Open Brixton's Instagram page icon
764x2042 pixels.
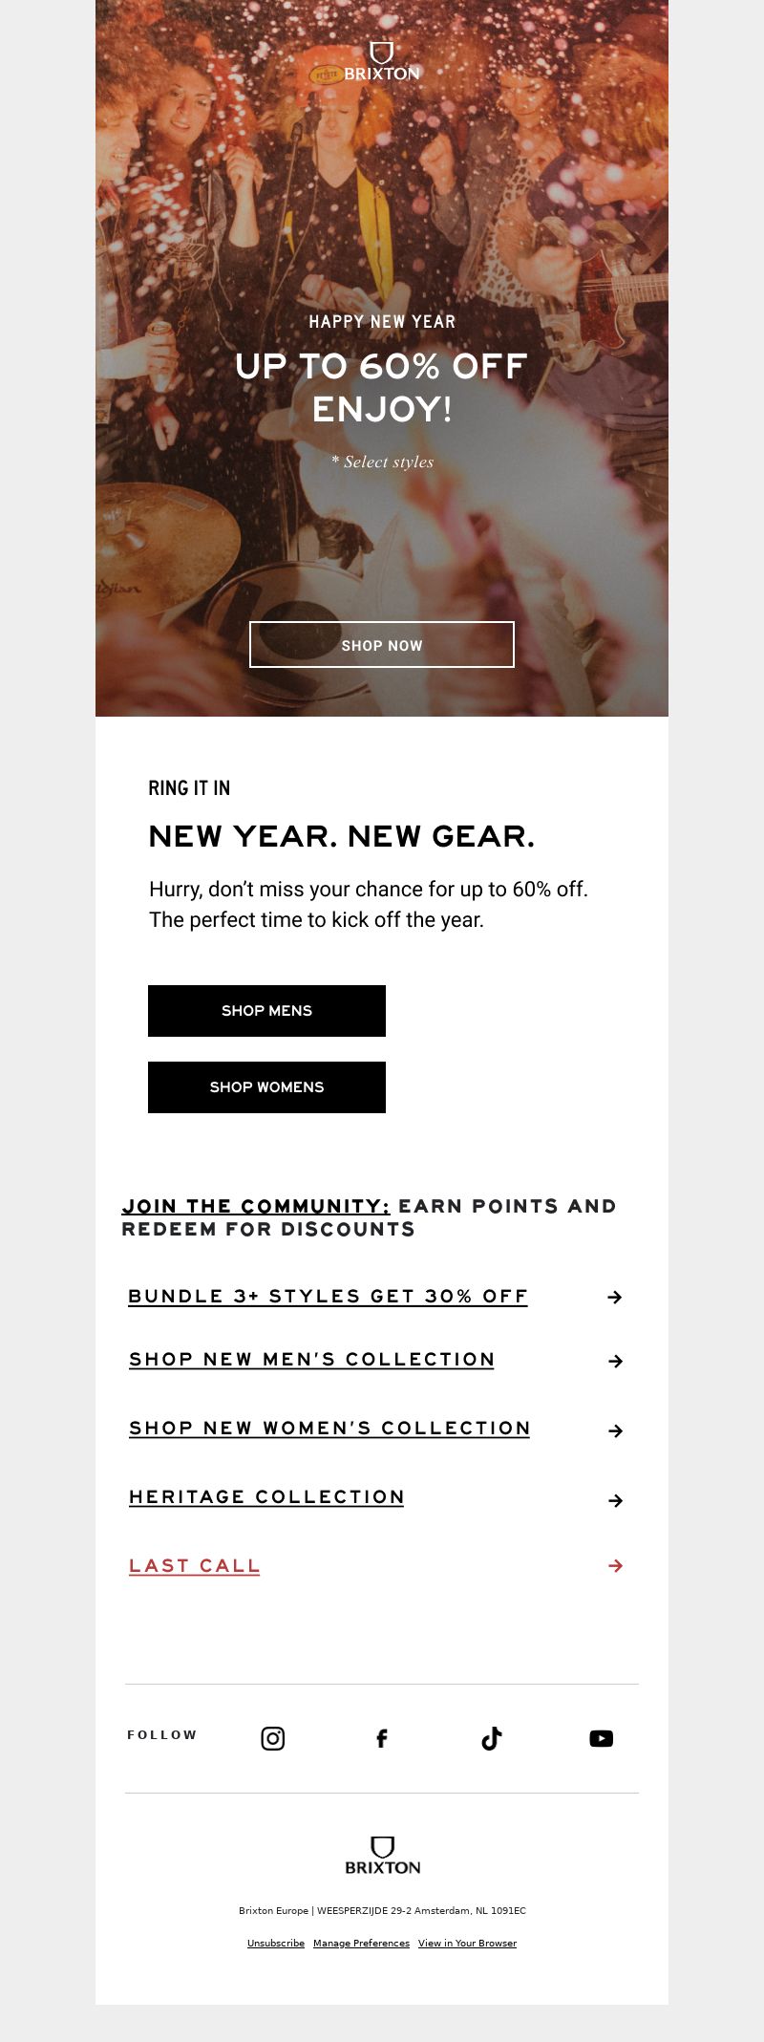(273, 1738)
